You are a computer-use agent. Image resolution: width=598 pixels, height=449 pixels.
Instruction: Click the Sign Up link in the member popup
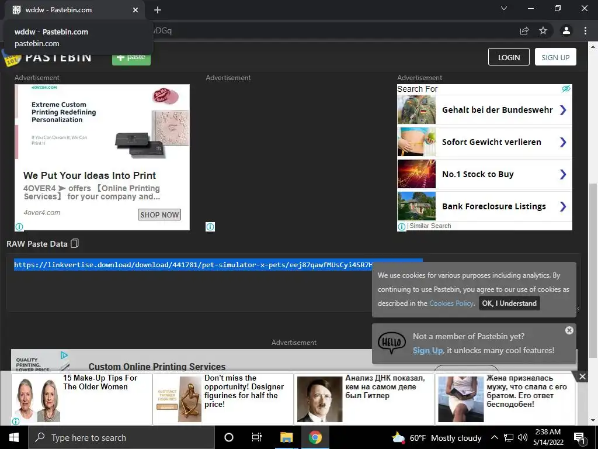(427, 350)
